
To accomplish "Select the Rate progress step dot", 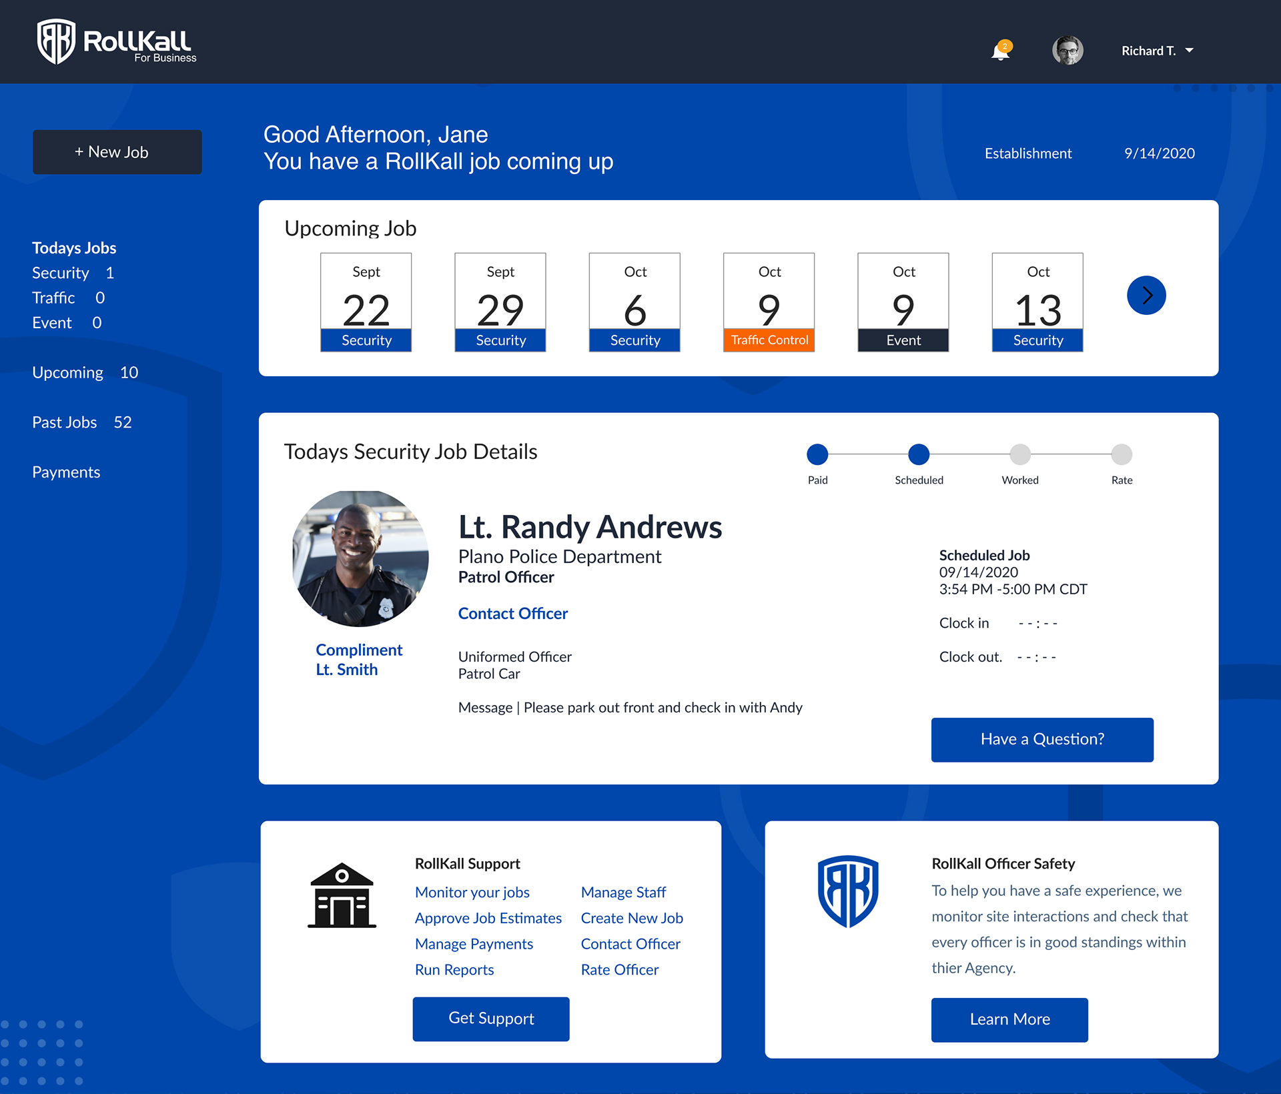I will (x=1122, y=454).
